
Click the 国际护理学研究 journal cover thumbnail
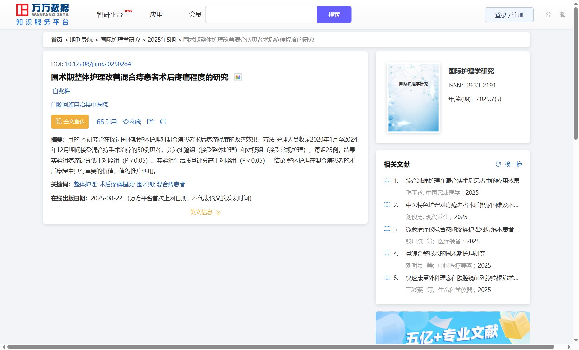pos(413,97)
